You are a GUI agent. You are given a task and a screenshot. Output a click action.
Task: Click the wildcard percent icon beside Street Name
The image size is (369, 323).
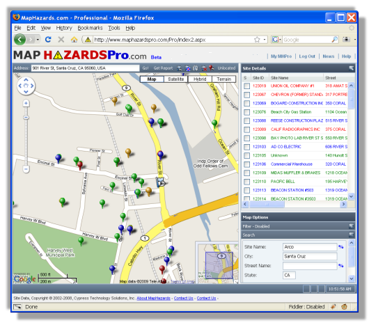[x=340, y=266]
